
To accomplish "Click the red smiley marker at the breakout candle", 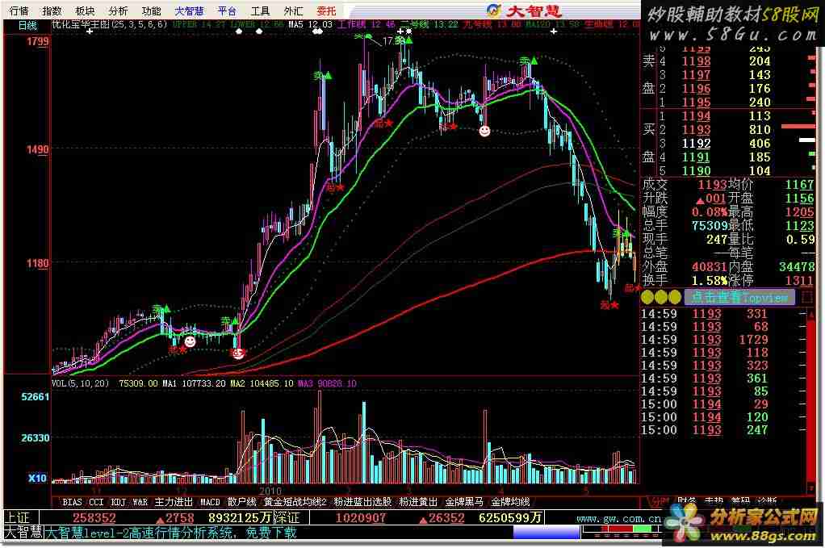I will [238, 353].
